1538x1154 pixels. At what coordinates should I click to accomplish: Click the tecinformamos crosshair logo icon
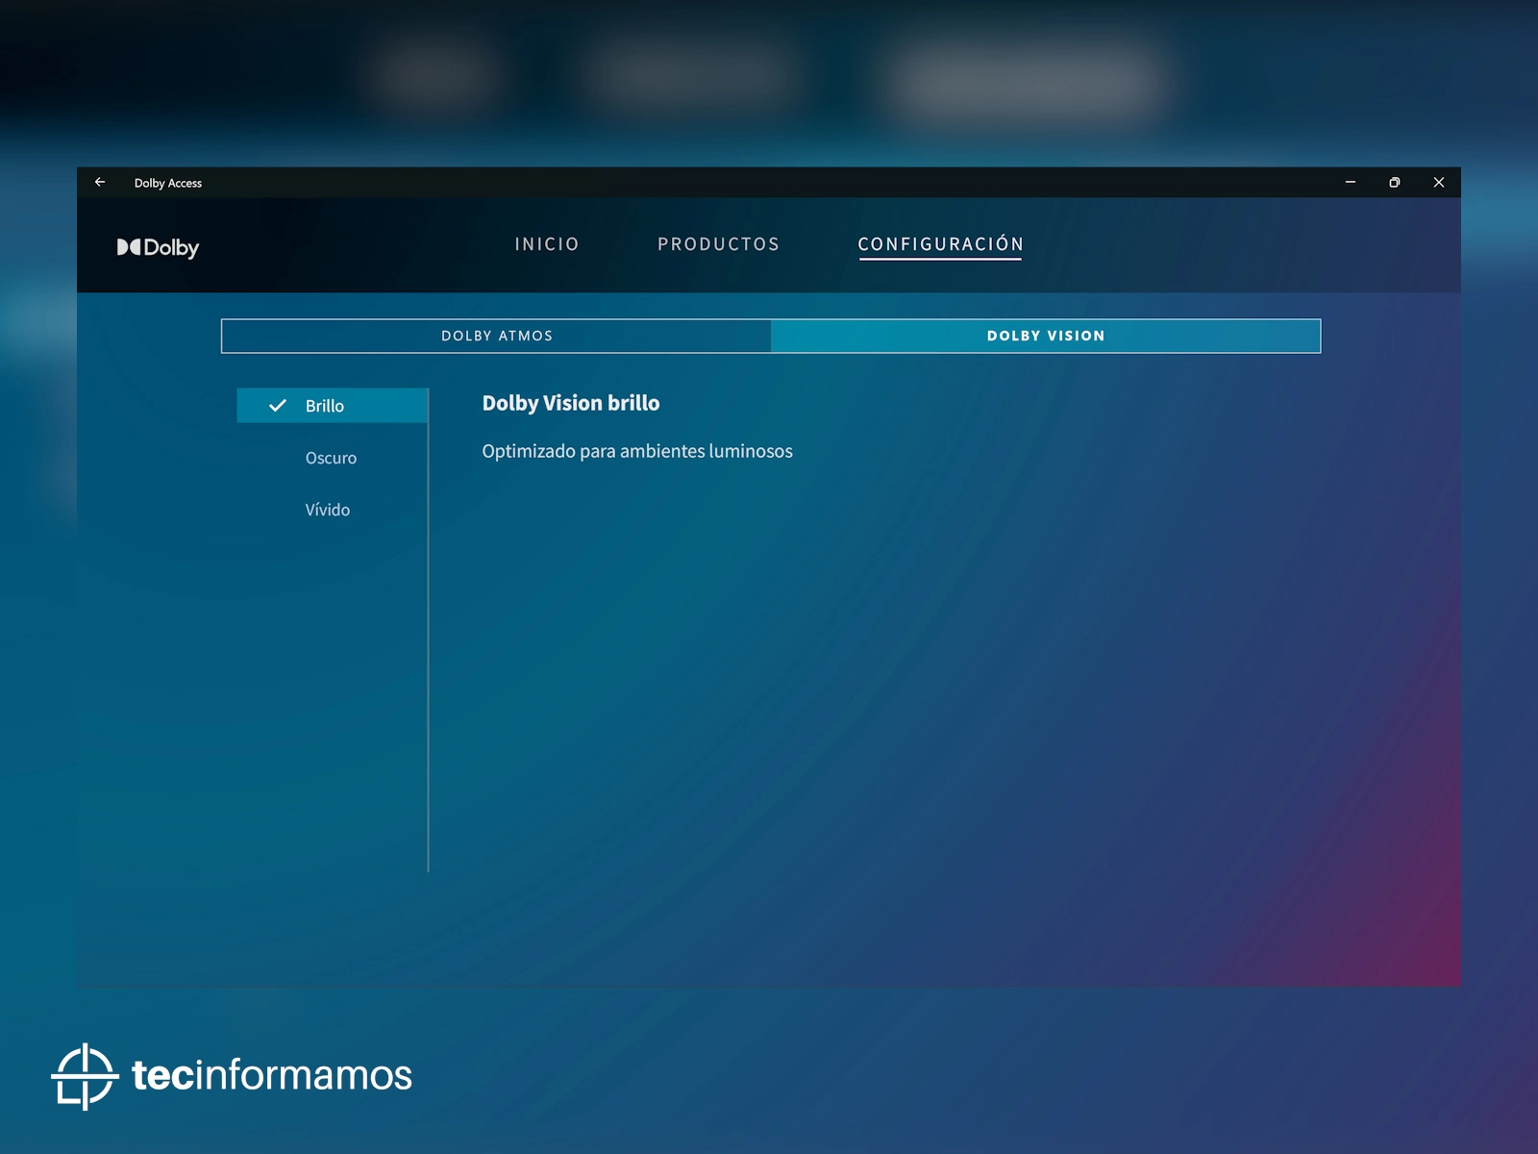(x=85, y=1075)
